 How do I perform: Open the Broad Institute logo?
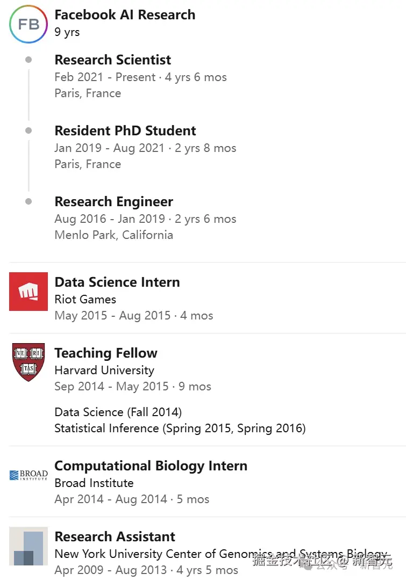point(29,475)
